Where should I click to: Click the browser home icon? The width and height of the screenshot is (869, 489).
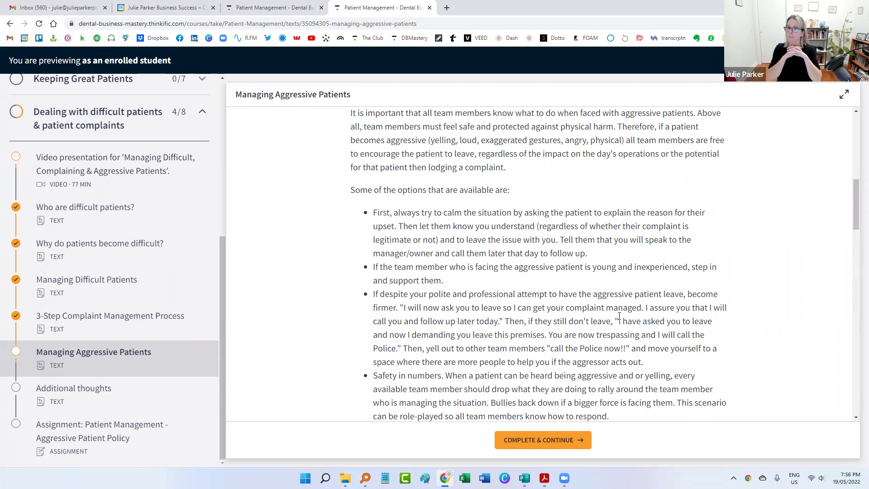[x=53, y=24]
